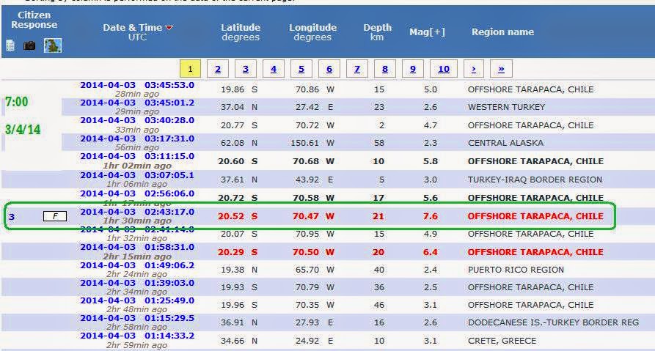Open the 03:11:15.0 magnitude 5.8 event
The width and height of the screenshot is (655, 351).
click(x=137, y=156)
